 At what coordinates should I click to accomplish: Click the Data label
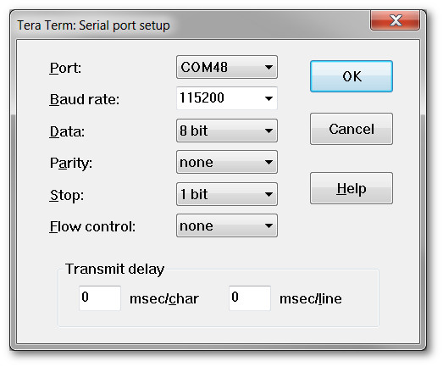pos(67,131)
